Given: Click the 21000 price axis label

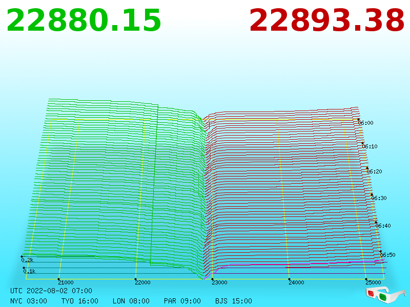Looking at the screenshot, I should (x=66, y=282).
